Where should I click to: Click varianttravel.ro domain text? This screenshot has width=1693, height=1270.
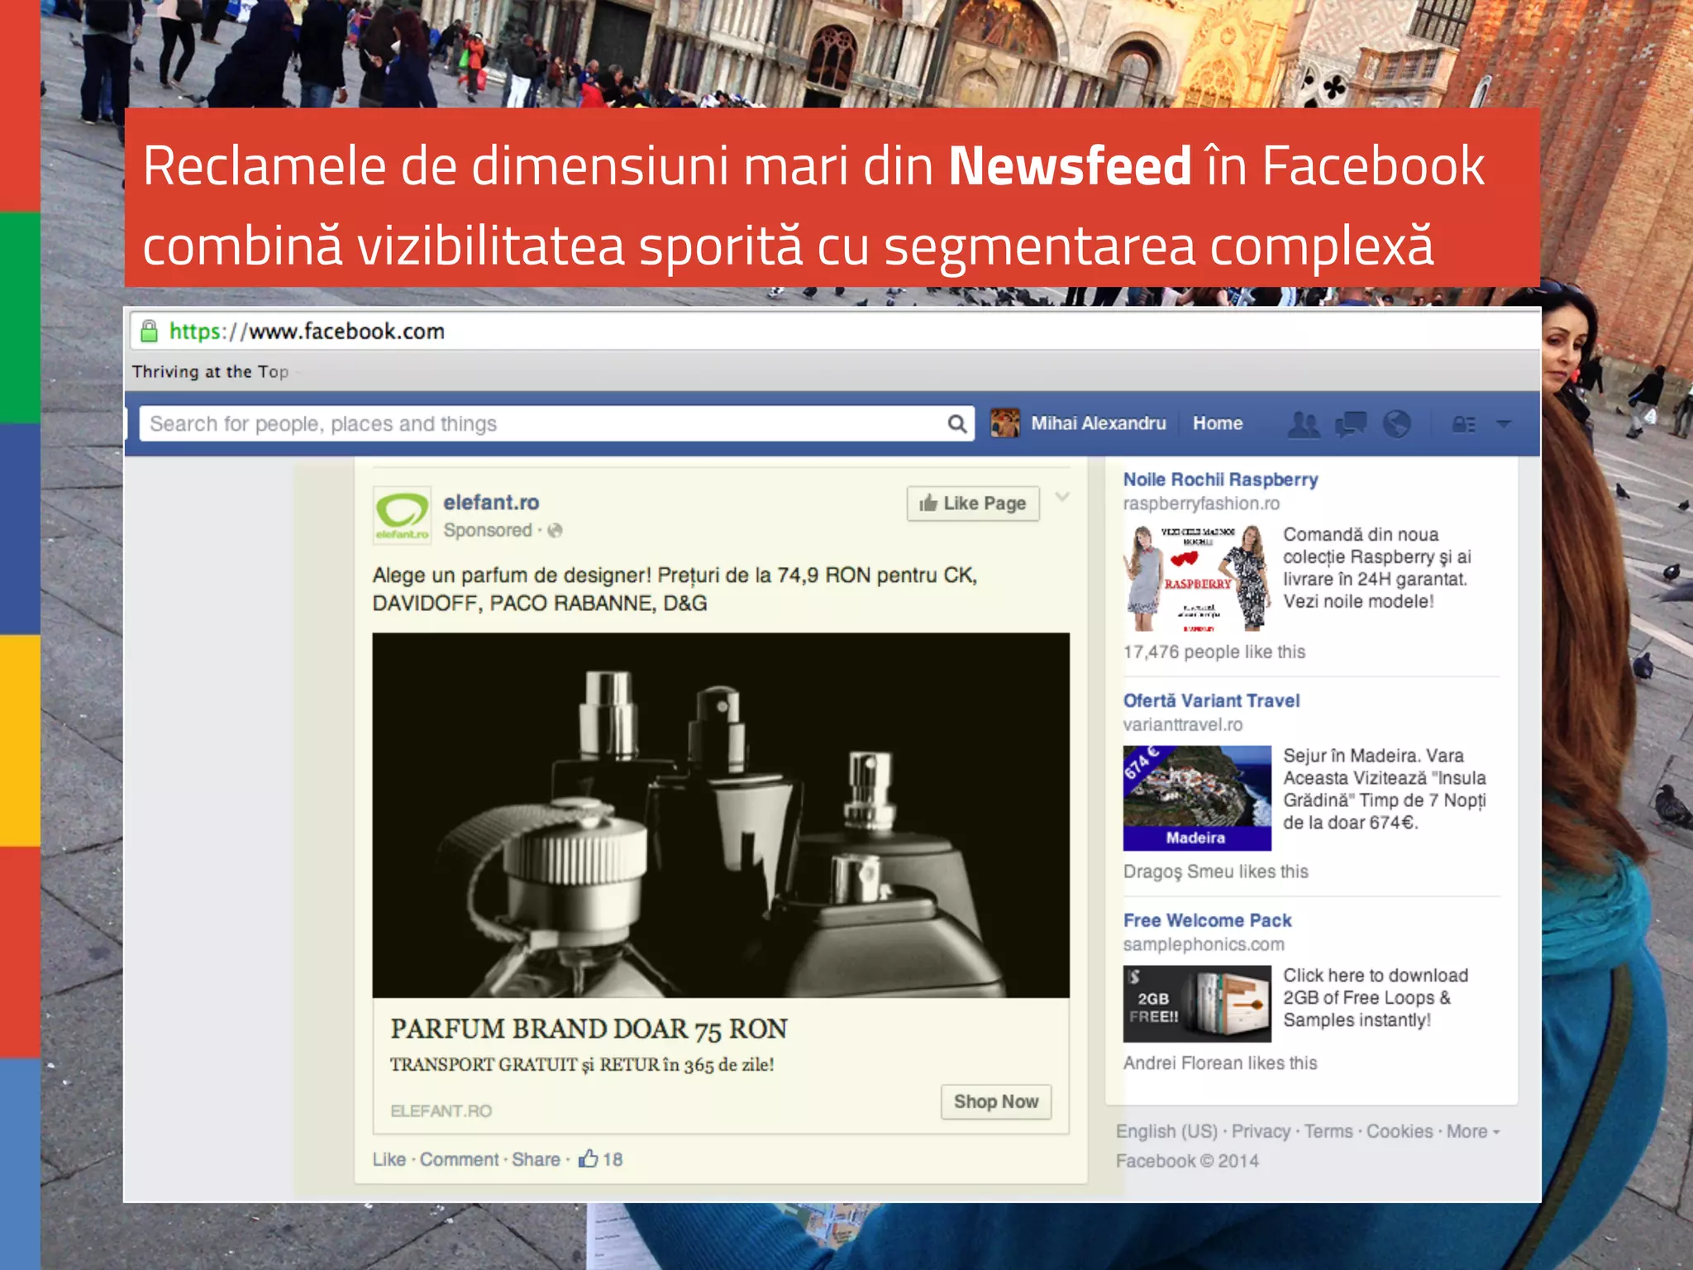coord(1182,725)
